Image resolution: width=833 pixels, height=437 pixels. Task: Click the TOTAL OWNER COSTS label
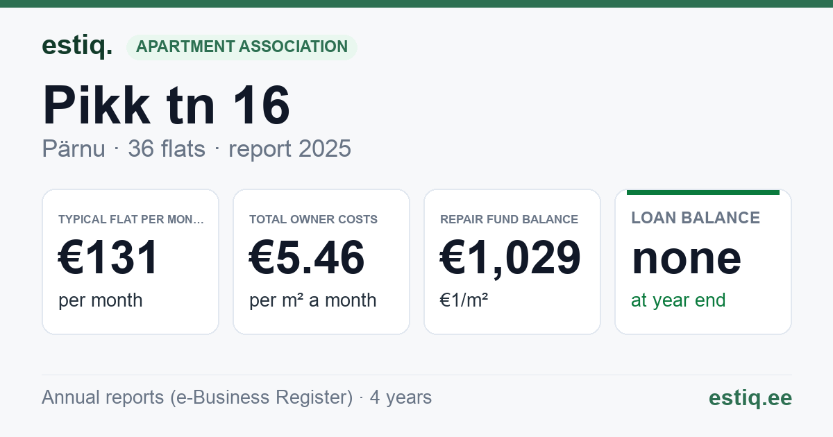[x=313, y=219]
